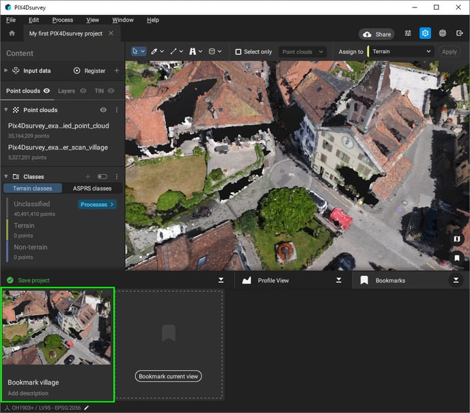Switch to the ASPRS classes tab
470x413 pixels.
pyautogui.click(x=92, y=188)
